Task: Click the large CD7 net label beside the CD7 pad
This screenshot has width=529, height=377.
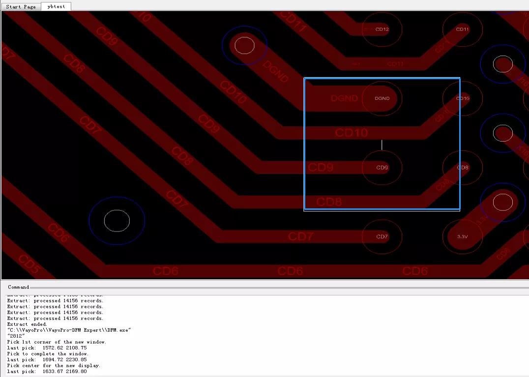Action: click(x=301, y=236)
